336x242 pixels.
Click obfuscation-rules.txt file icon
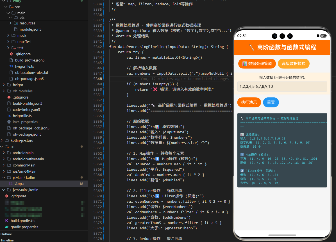[11, 73]
